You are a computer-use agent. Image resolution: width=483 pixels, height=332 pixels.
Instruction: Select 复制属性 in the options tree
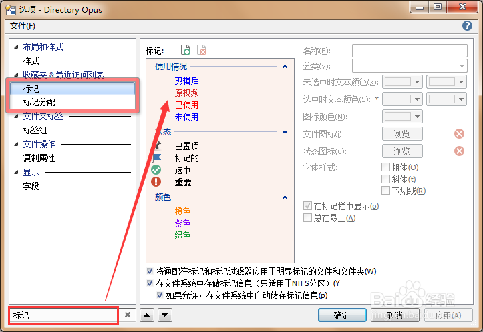[39, 158]
